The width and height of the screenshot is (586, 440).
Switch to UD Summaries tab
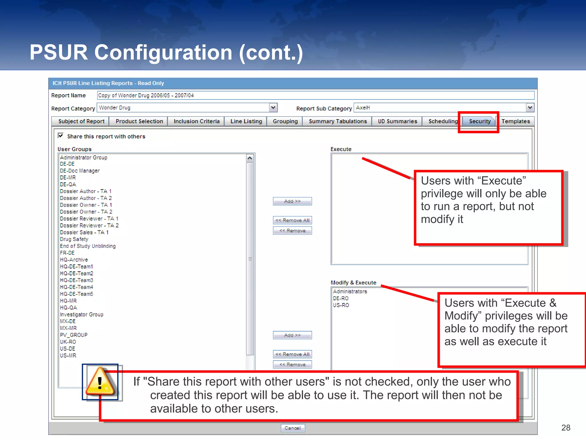397,121
